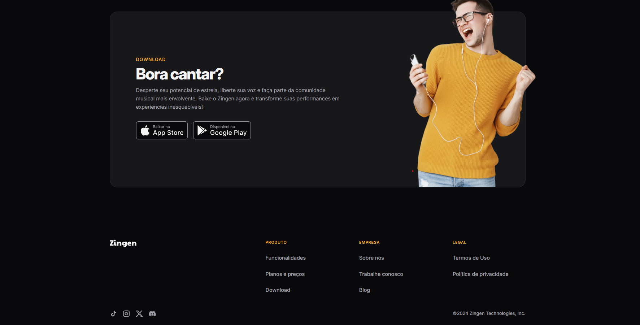640x325 pixels.
Task: Click the paragraph starting 'Desperte seu potencial'
Action: (238, 99)
